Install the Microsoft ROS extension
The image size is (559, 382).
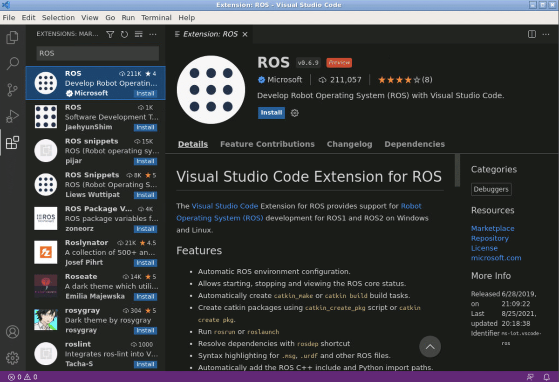pos(271,113)
